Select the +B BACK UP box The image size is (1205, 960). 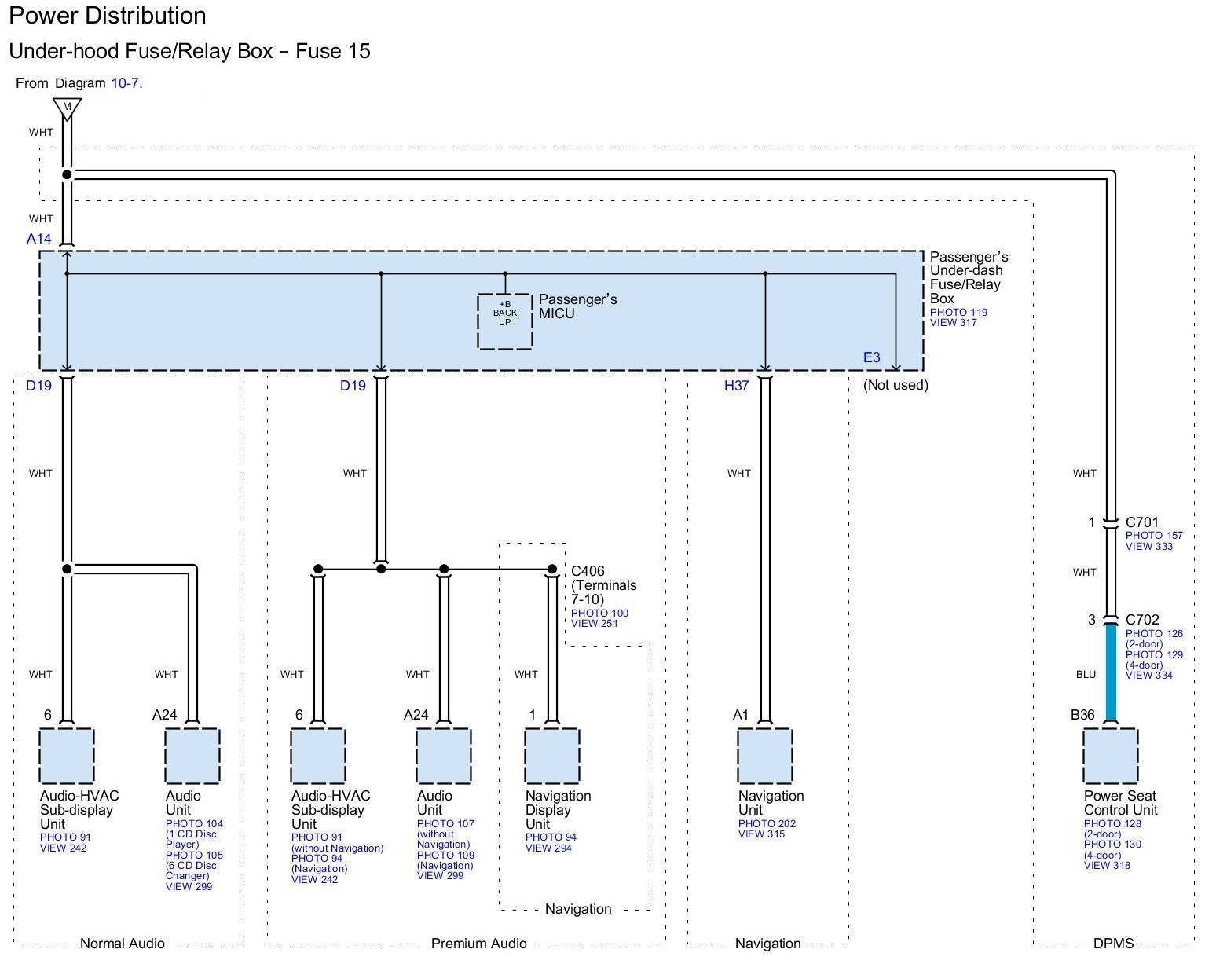(x=504, y=321)
